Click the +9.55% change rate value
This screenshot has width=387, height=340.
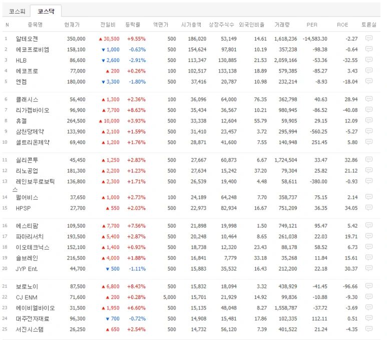(136, 38)
